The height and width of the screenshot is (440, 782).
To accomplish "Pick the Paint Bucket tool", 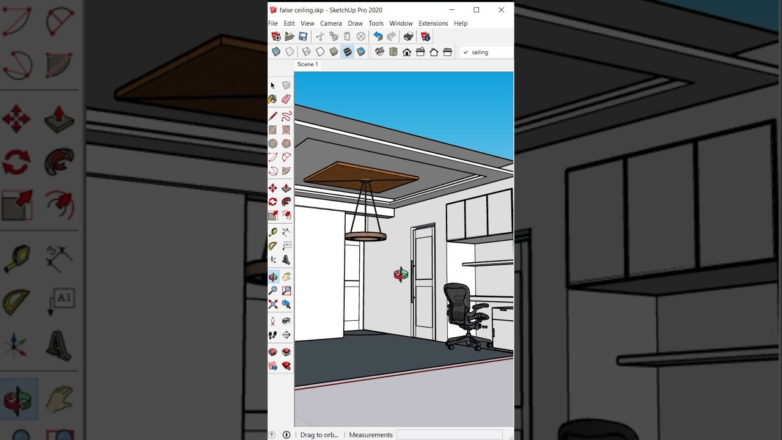I will (x=272, y=99).
